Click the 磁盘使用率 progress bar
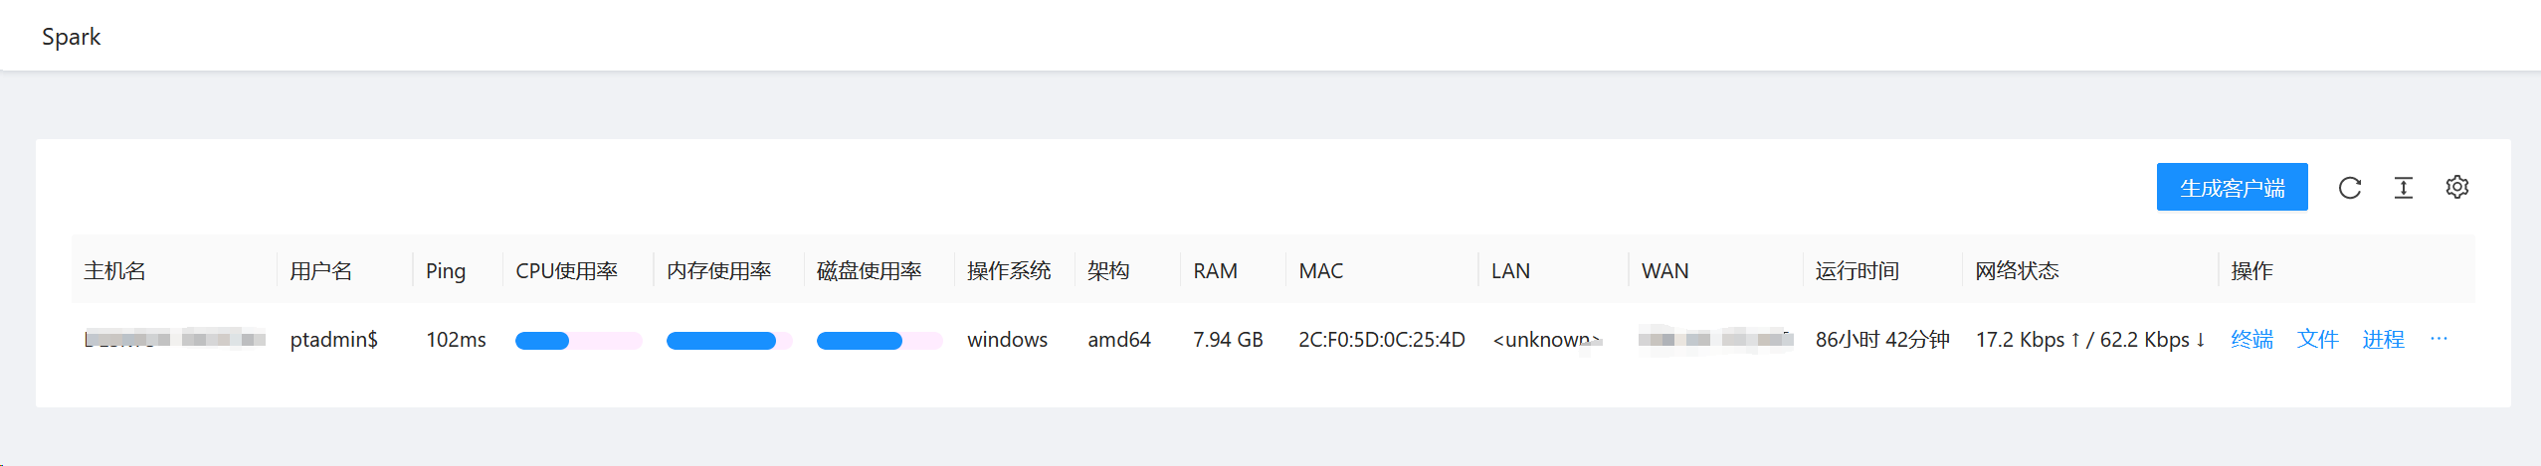 pyautogui.click(x=879, y=341)
